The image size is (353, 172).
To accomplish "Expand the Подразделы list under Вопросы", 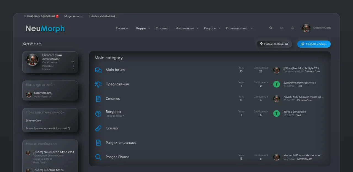I will pyautogui.click(x=115, y=116).
